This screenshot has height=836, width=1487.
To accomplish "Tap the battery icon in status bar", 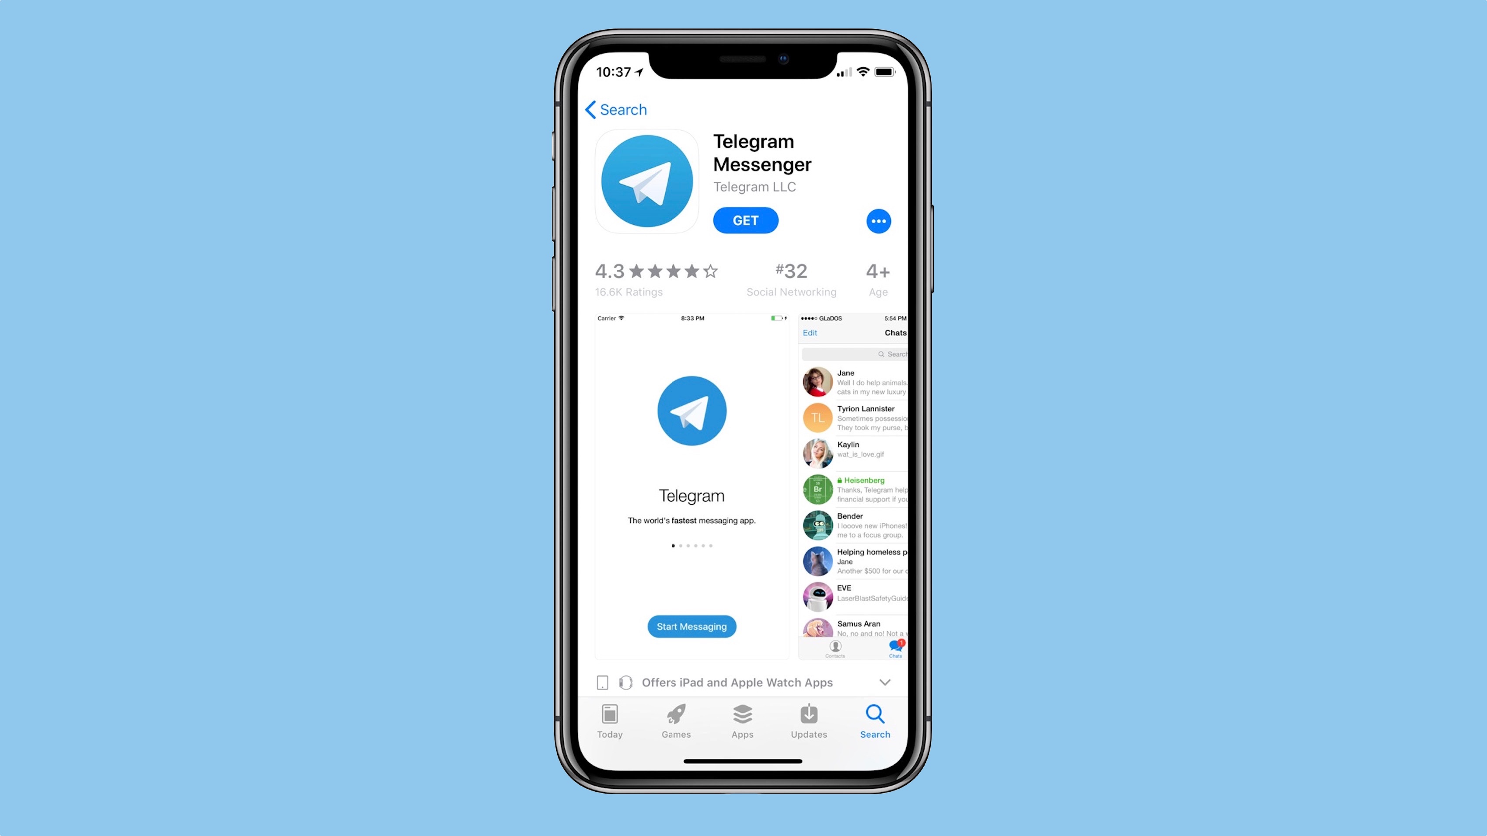I will pyautogui.click(x=881, y=70).
